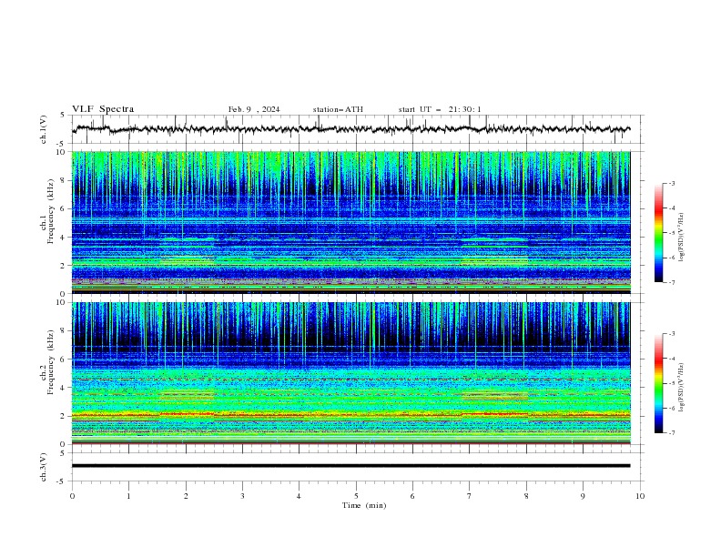Click the ch.1 "Frequency (kHz)" axis label

[x=51, y=211]
